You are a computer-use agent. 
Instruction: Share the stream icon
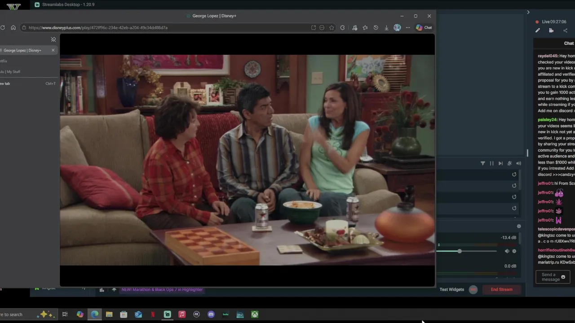(x=565, y=31)
